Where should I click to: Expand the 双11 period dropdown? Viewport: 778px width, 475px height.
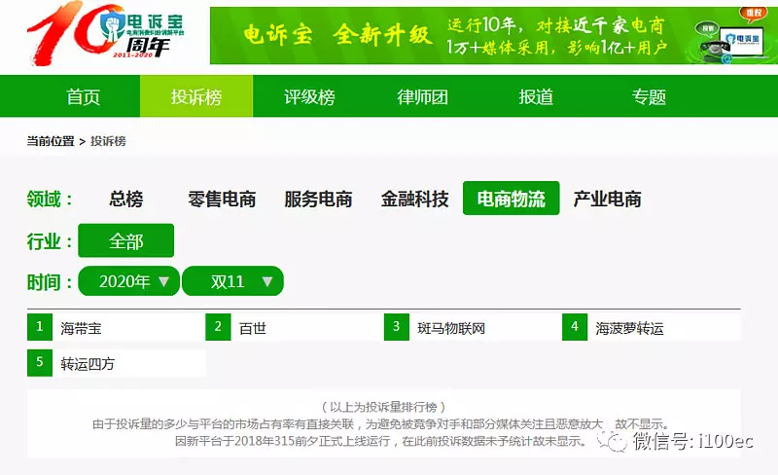click(232, 281)
